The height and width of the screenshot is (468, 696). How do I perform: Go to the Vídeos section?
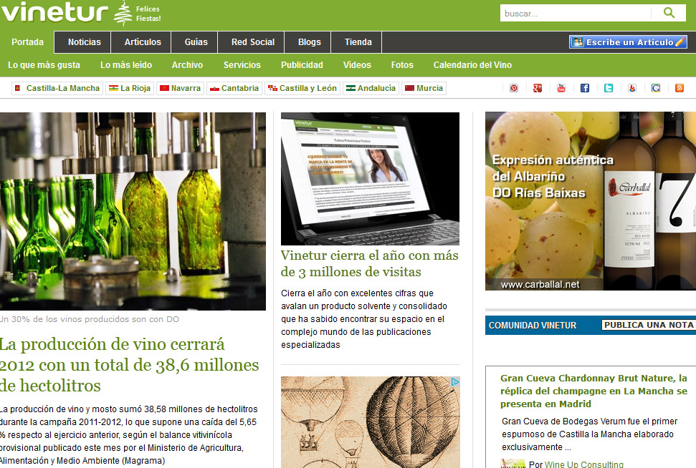pyautogui.click(x=357, y=64)
